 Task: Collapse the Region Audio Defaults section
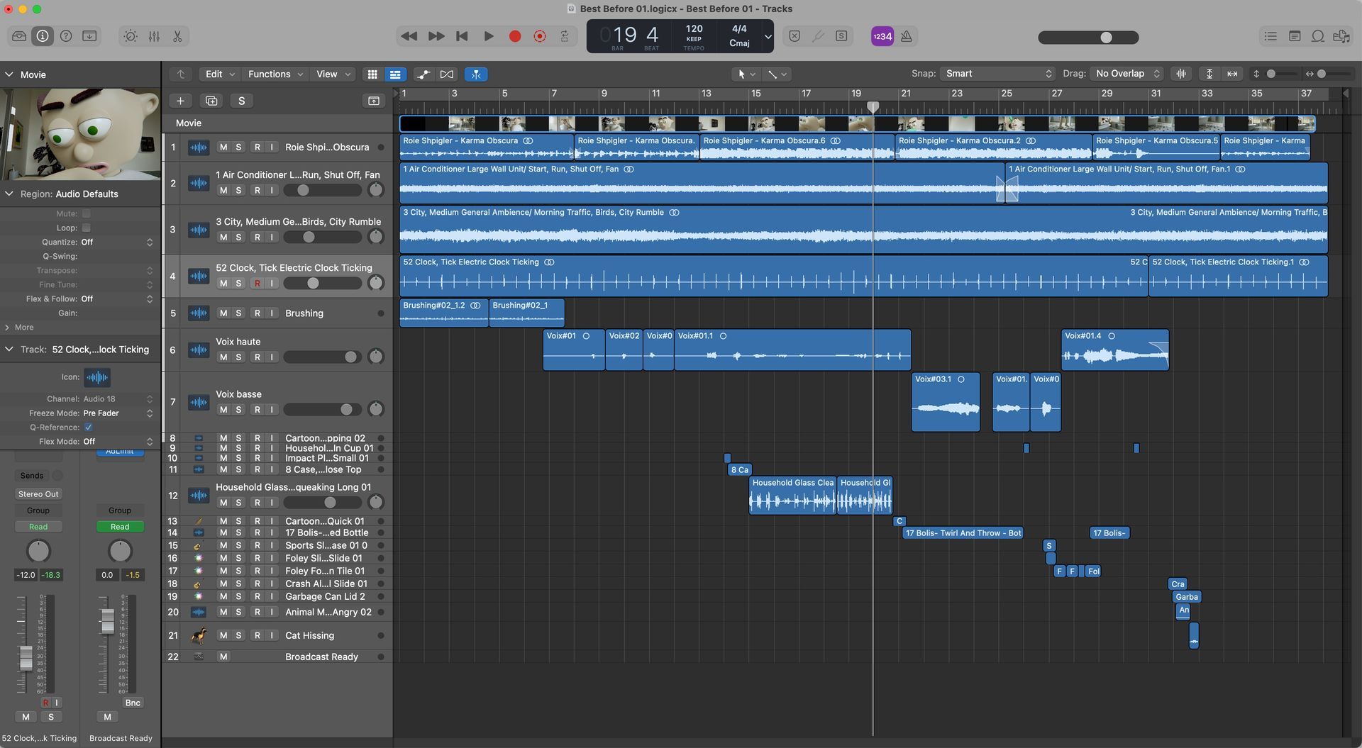(9, 194)
